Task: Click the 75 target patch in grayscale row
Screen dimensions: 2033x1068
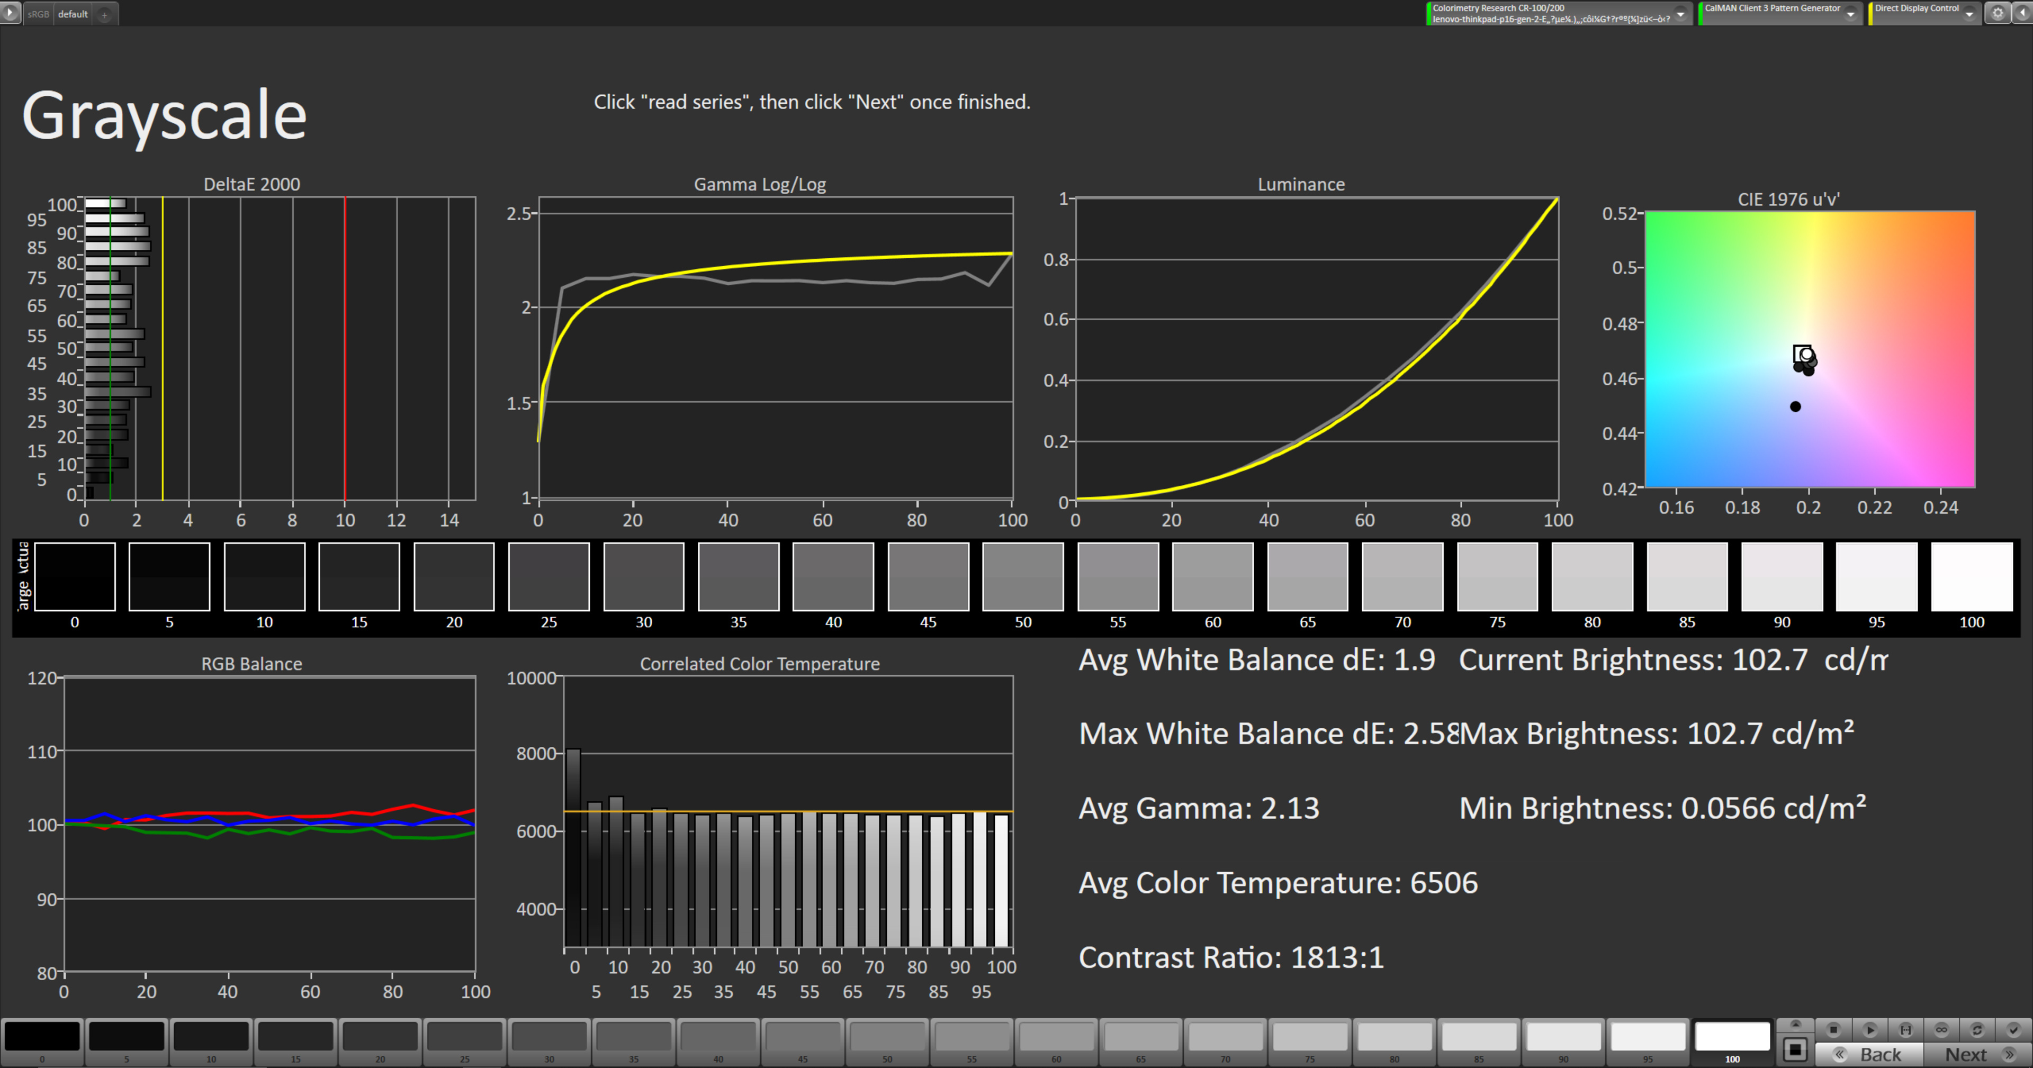Action: click(x=1497, y=576)
